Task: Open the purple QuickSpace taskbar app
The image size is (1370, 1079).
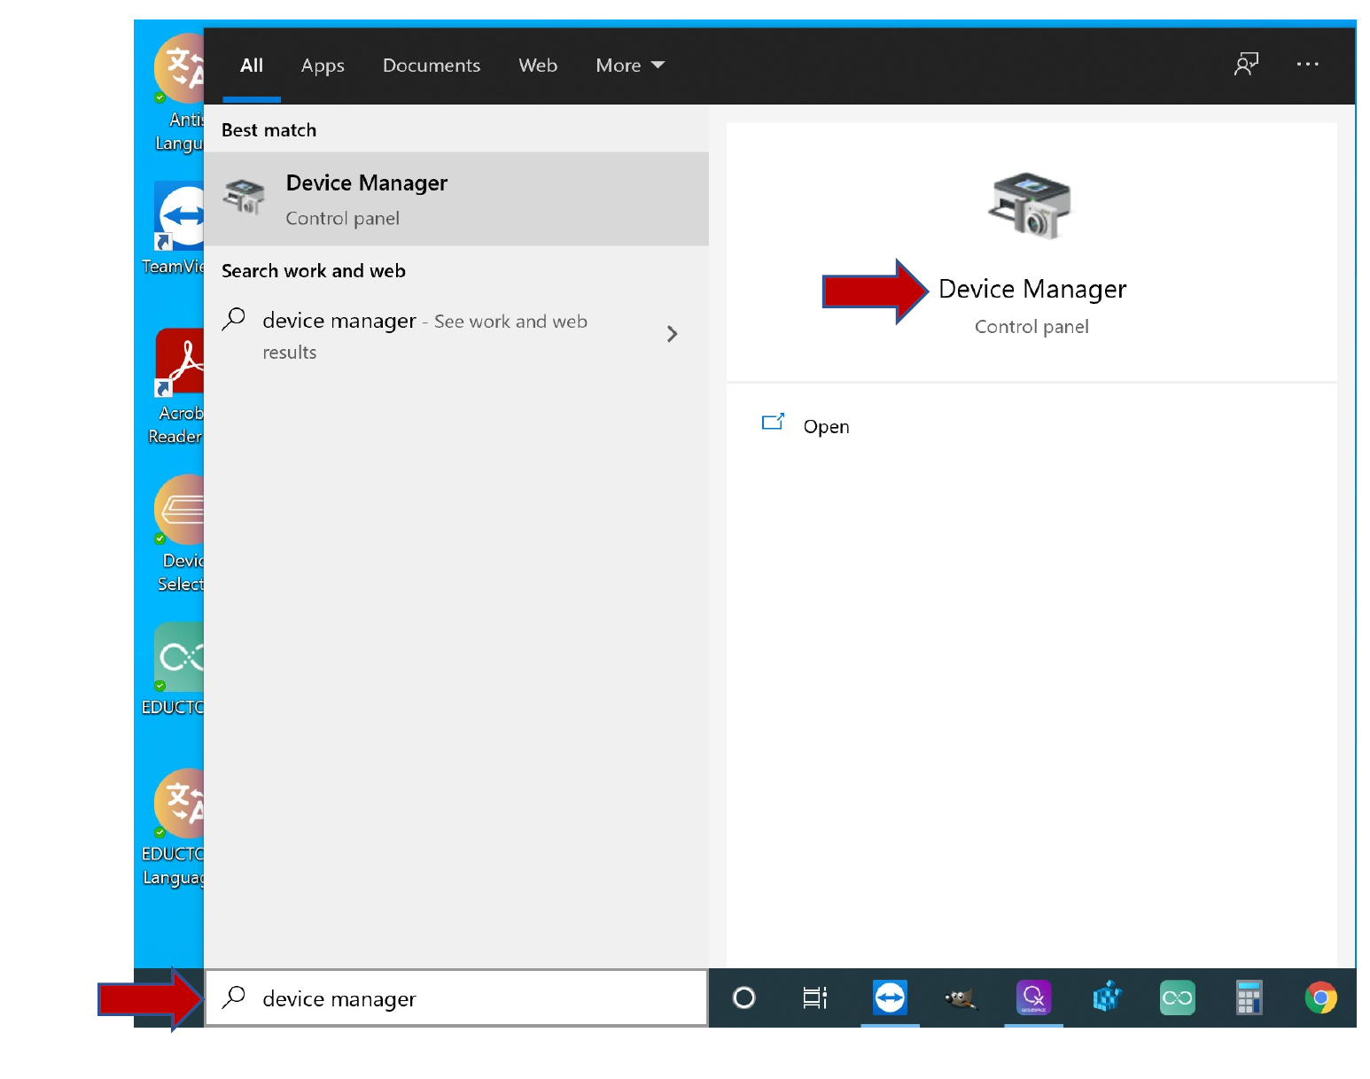Action: click(1033, 998)
